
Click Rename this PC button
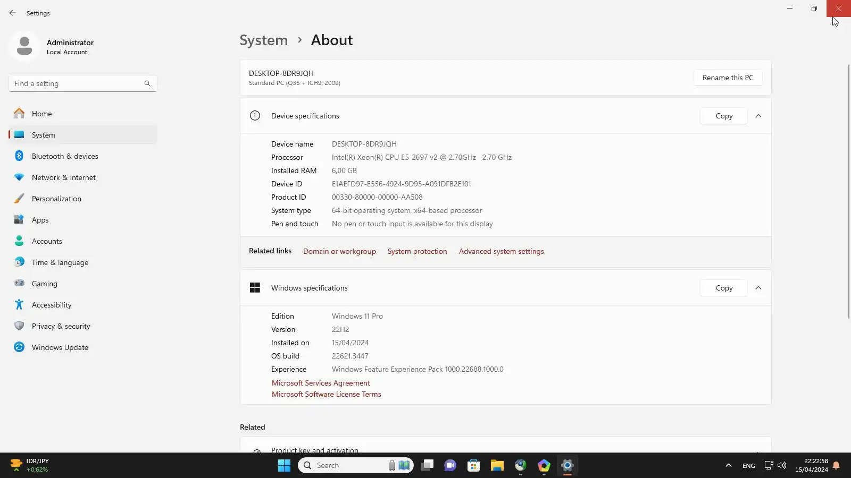click(x=728, y=78)
